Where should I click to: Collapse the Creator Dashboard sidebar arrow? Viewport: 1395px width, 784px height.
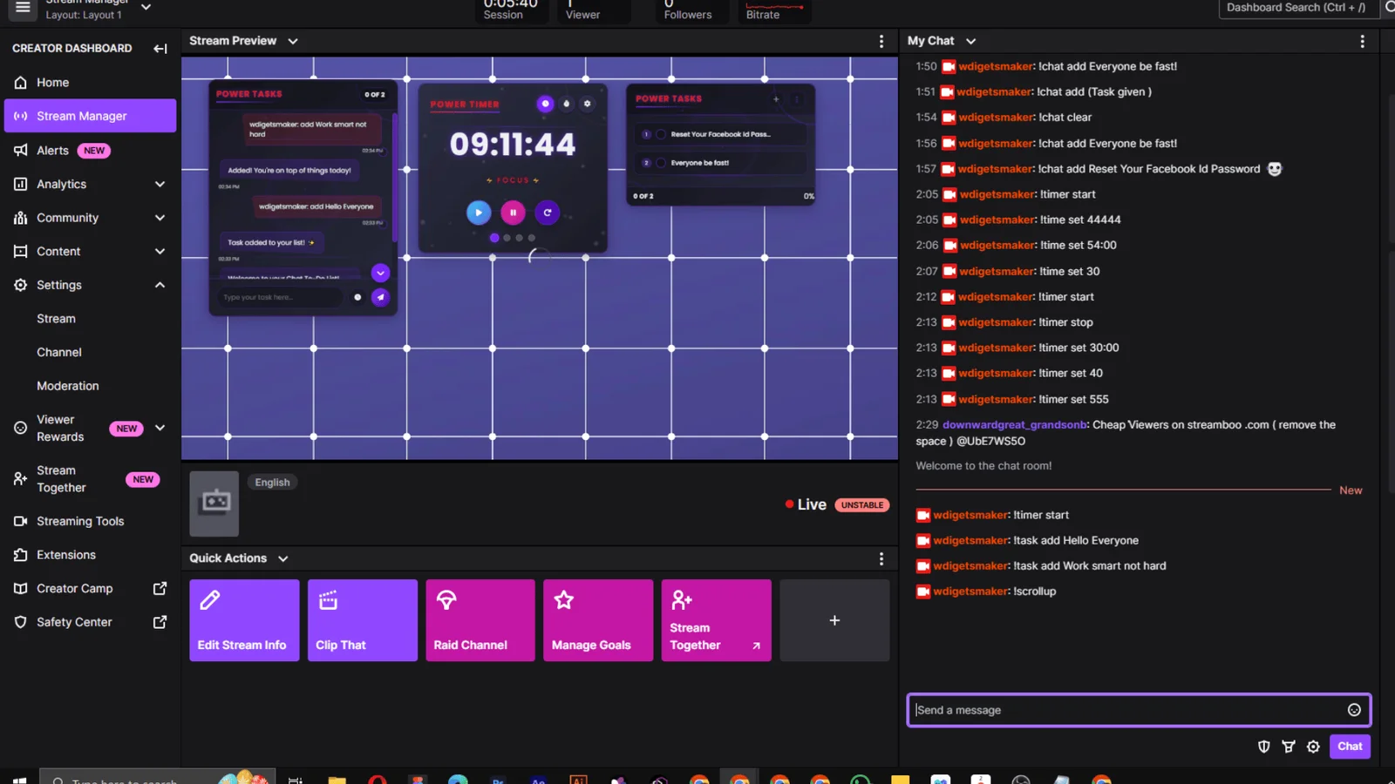160,49
